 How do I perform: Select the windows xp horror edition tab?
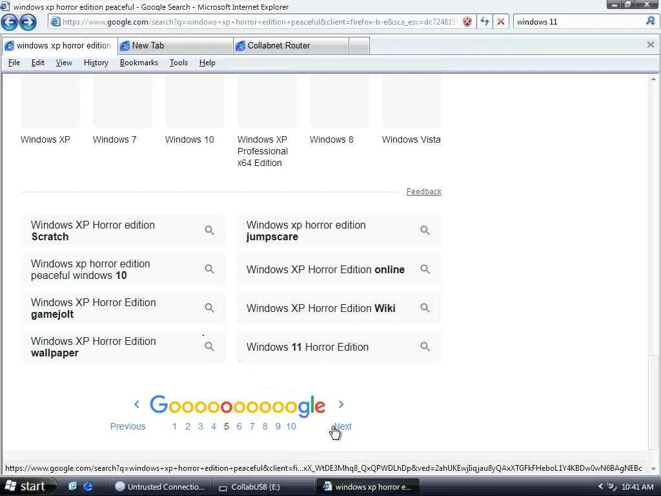pyautogui.click(x=59, y=46)
